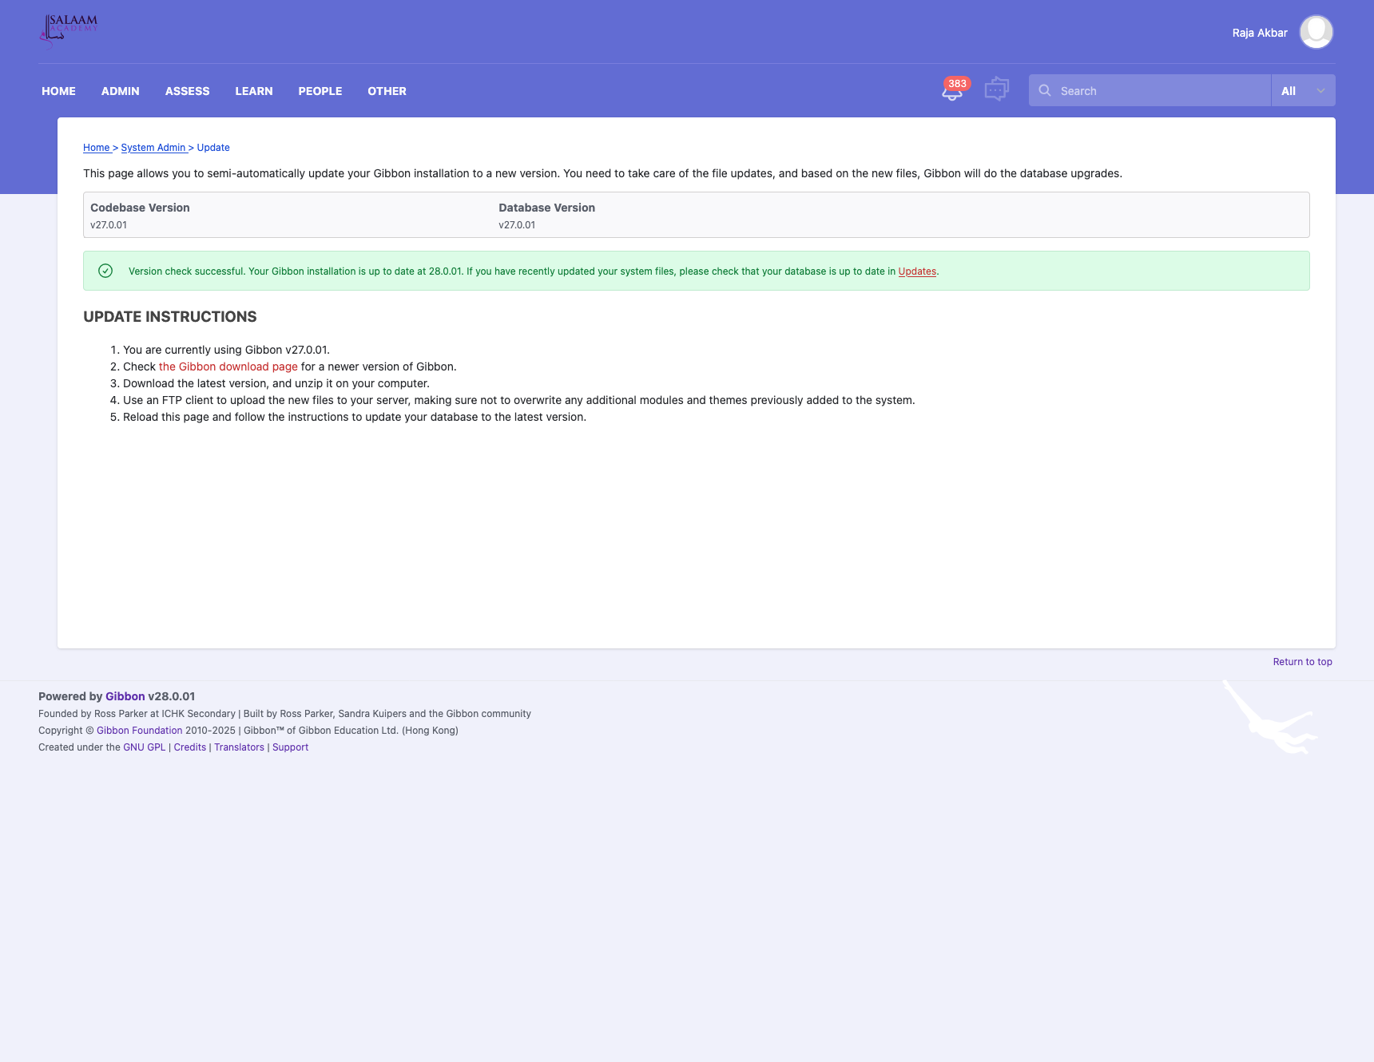Open the Support link
Image resolution: width=1374 pixels, height=1062 pixels.
290,747
